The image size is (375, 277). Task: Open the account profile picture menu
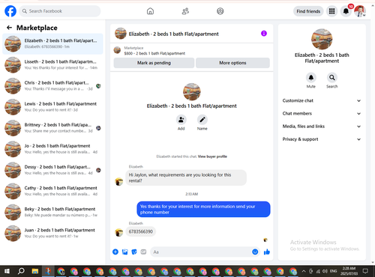click(x=360, y=11)
